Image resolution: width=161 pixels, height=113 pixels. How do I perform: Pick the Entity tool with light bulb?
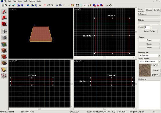4,31
